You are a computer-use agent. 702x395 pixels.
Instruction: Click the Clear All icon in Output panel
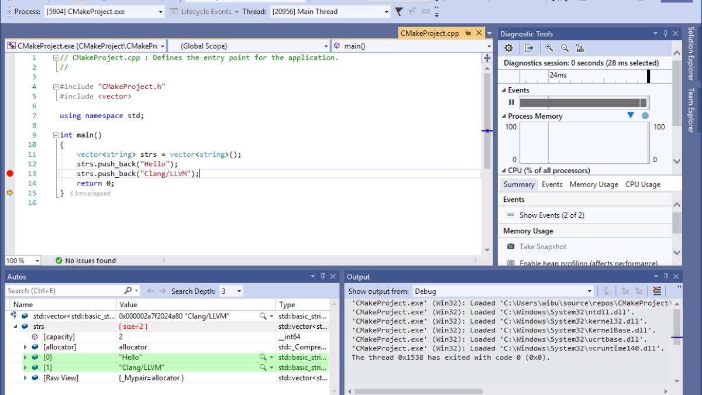point(657,291)
